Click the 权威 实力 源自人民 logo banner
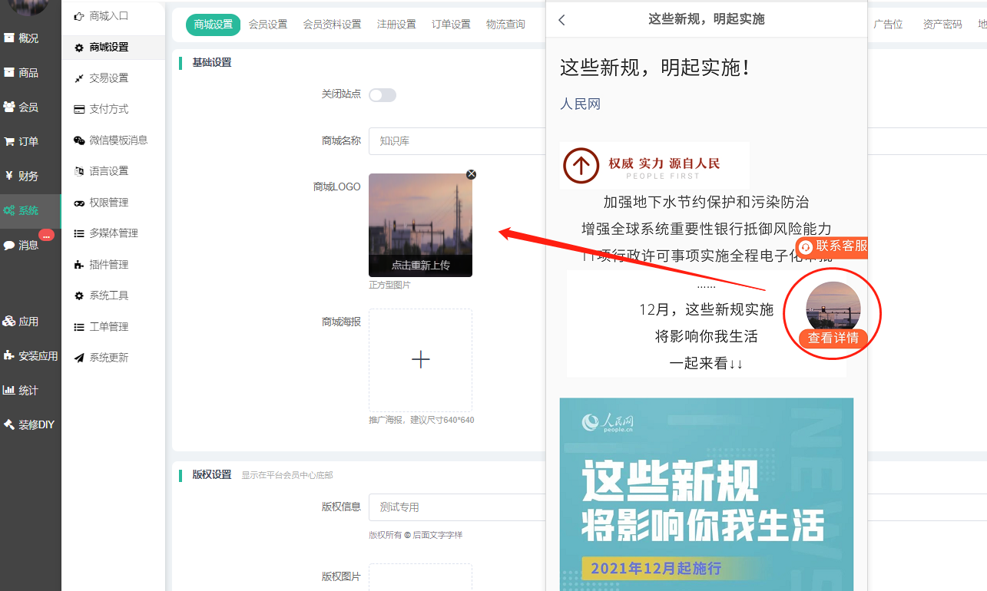Viewport: 987px width, 591px height. click(x=654, y=165)
